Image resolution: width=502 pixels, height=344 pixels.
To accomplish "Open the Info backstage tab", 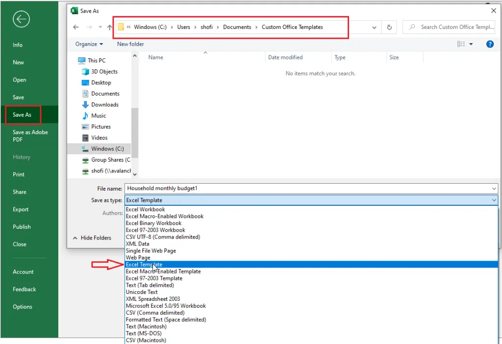I will (x=18, y=45).
